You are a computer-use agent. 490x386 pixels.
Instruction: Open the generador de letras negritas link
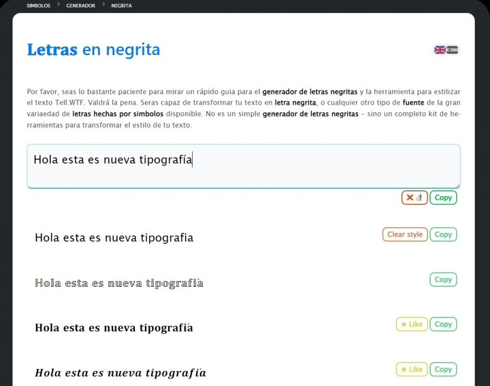click(x=309, y=92)
